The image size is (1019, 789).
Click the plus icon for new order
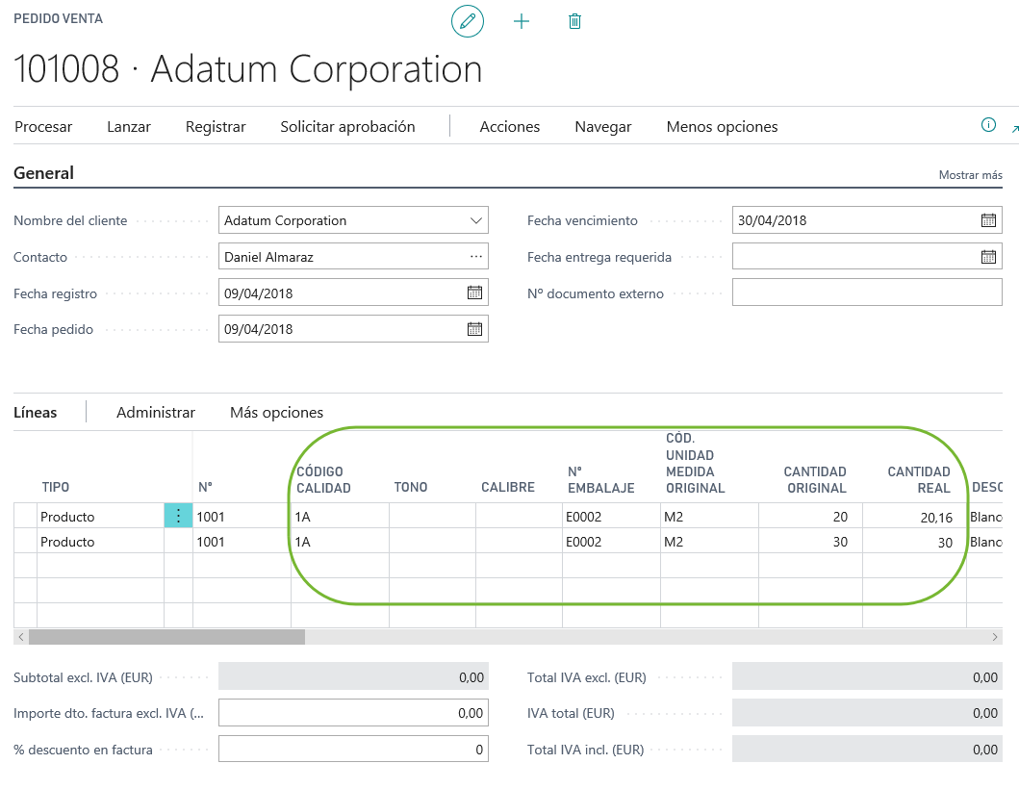(x=522, y=21)
